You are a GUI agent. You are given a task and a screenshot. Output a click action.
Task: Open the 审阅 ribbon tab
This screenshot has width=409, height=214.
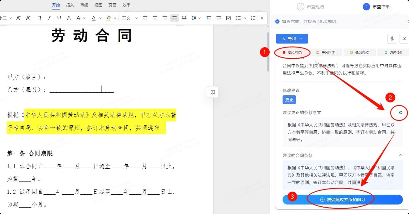[84, 5]
